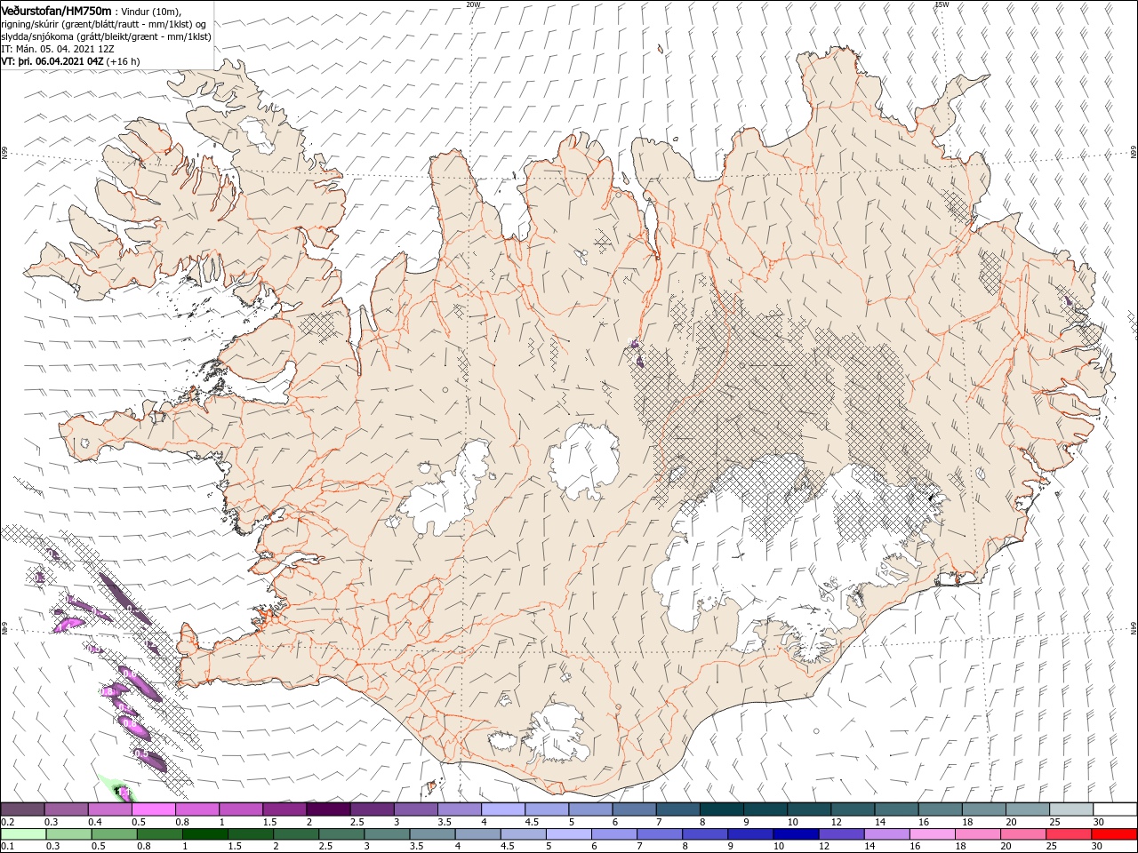
Task: Click the 'slydda/snjókoma' legend description
Action: tap(37, 36)
